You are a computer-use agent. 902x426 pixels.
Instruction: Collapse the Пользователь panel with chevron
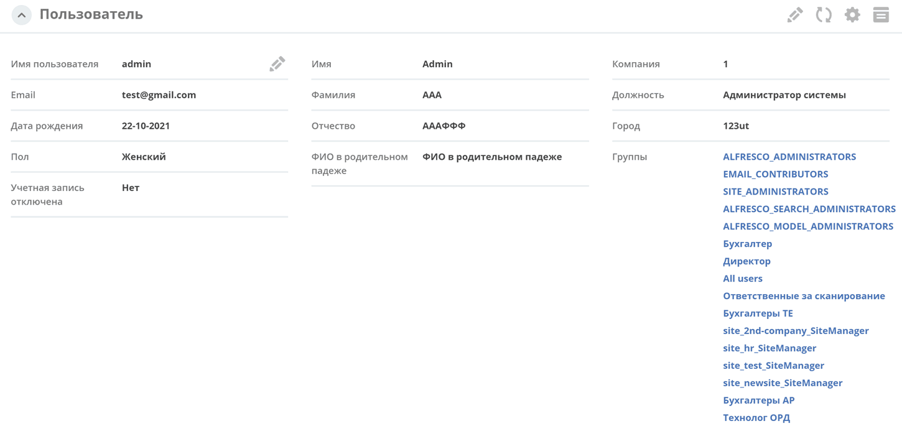[22, 15]
